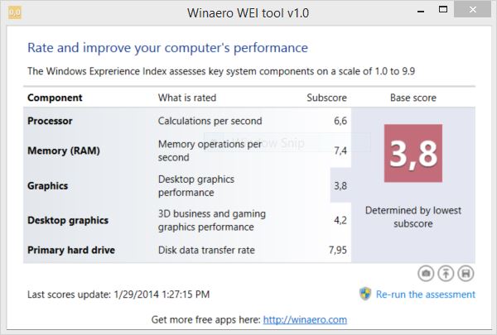The height and width of the screenshot is (335, 497).
Task: Click the floppy disk save icon
Action: click(x=466, y=273)
